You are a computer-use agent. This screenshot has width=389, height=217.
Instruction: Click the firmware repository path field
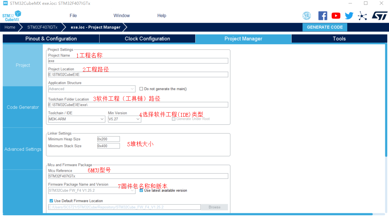[x=124, y=207]
